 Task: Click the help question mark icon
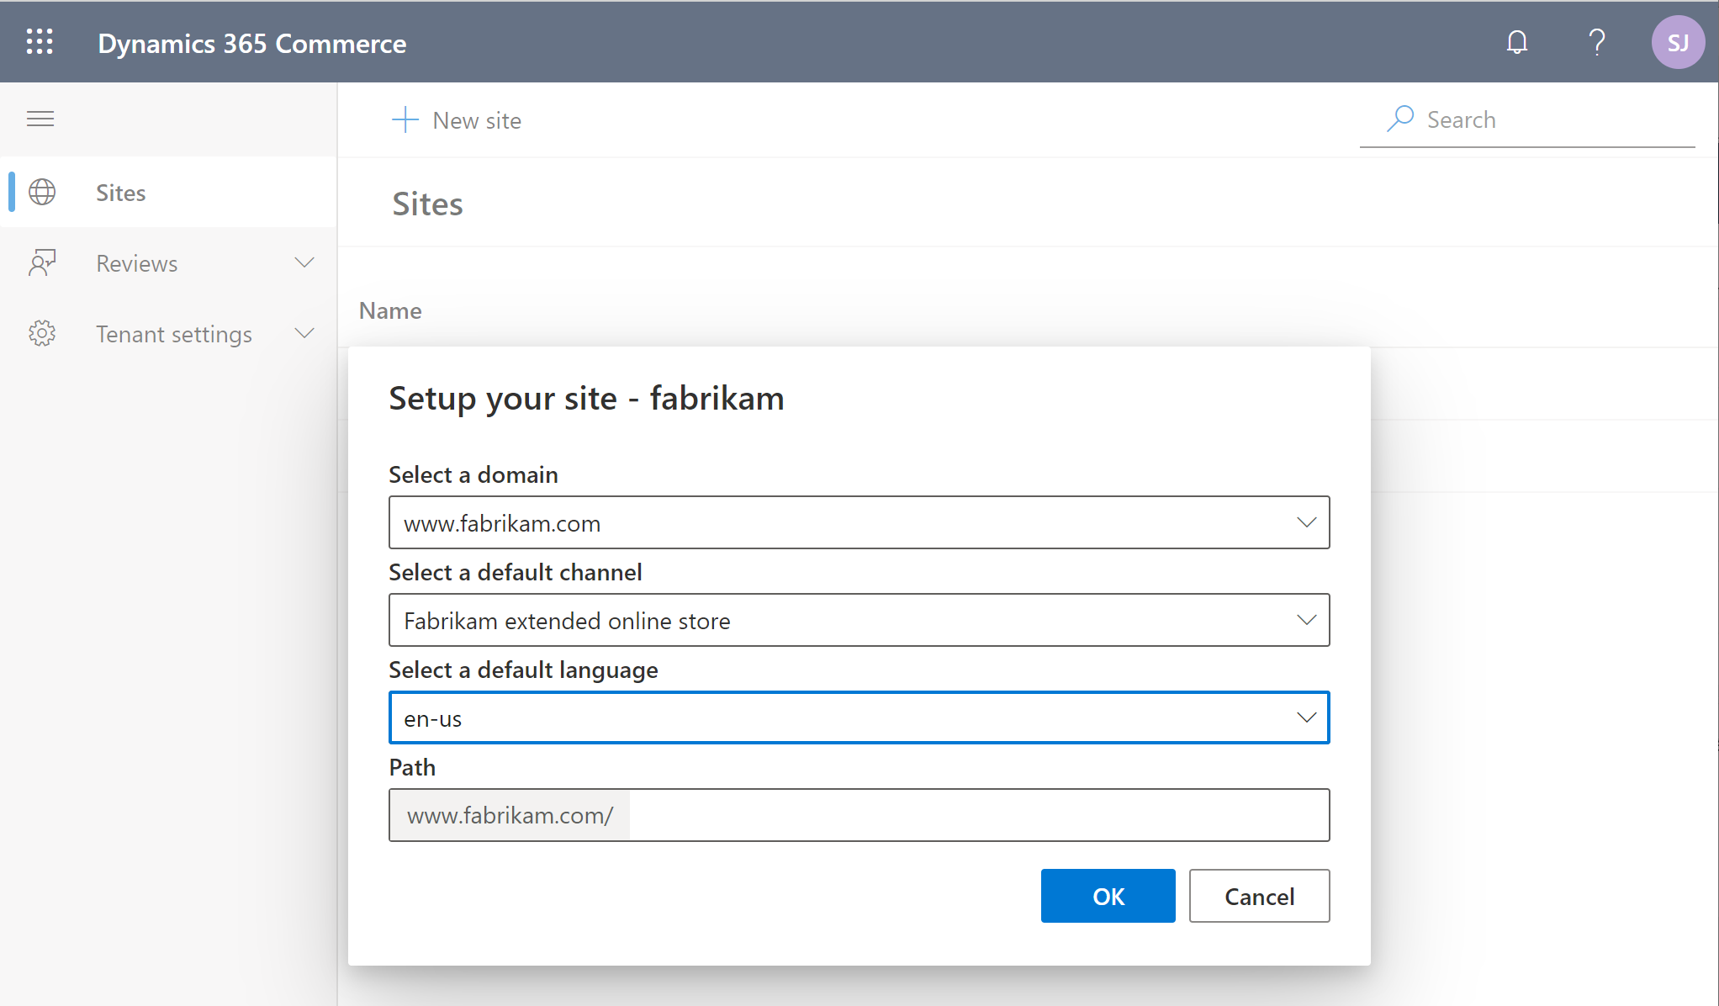point(1598,42)
